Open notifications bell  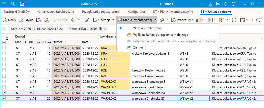coord(226,4)
